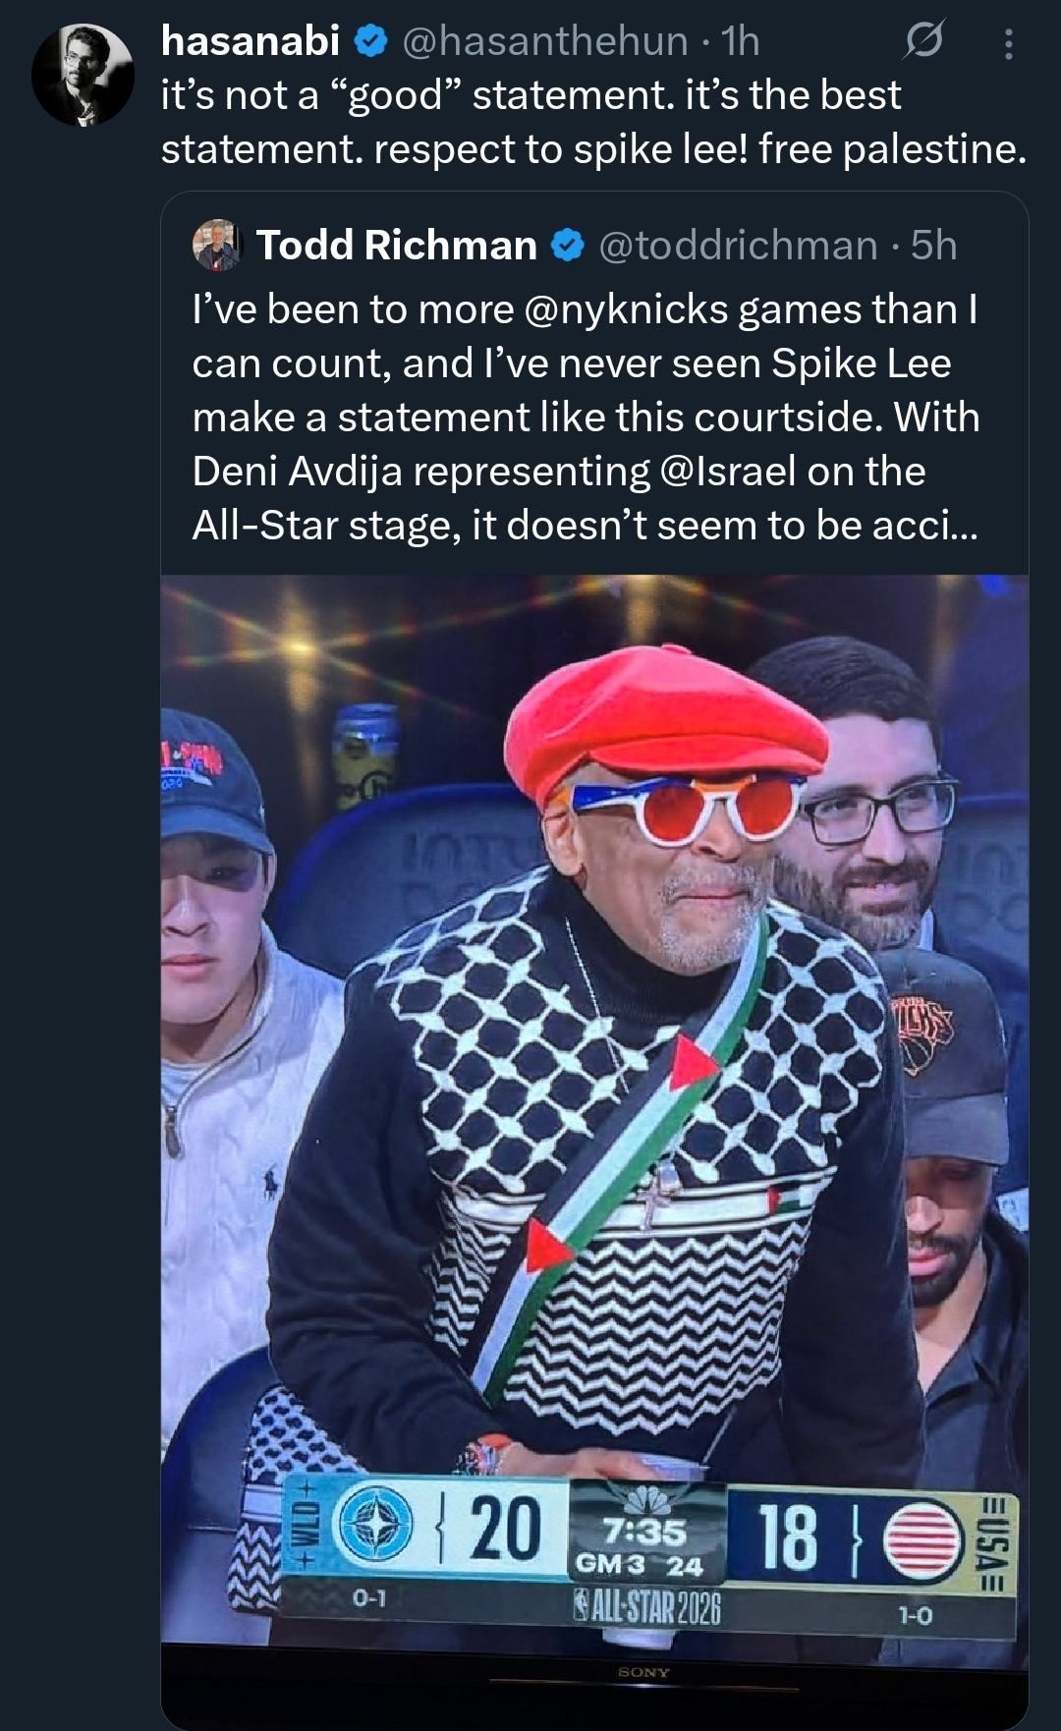Open the quoted tweet body text
Screen dimensions: 1061x1731
coord(585,418)
